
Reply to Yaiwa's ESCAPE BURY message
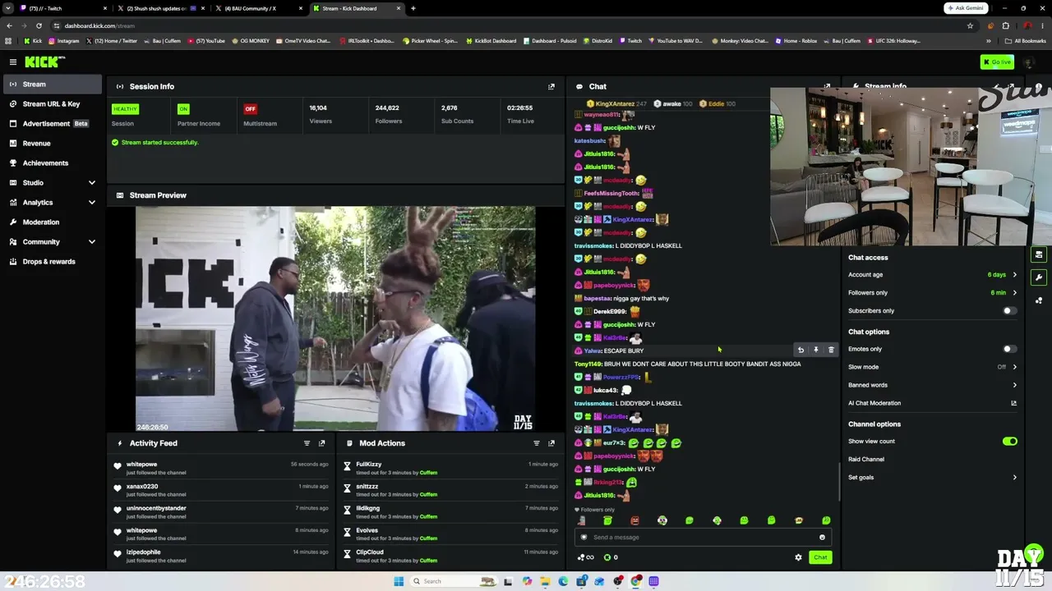tap(801, 350)
